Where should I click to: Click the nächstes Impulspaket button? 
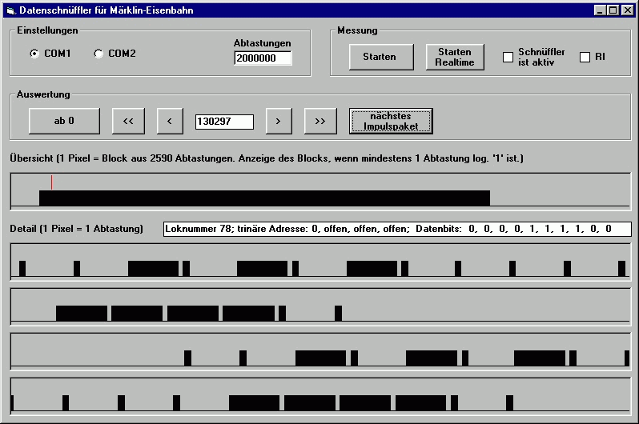[391, 121]
